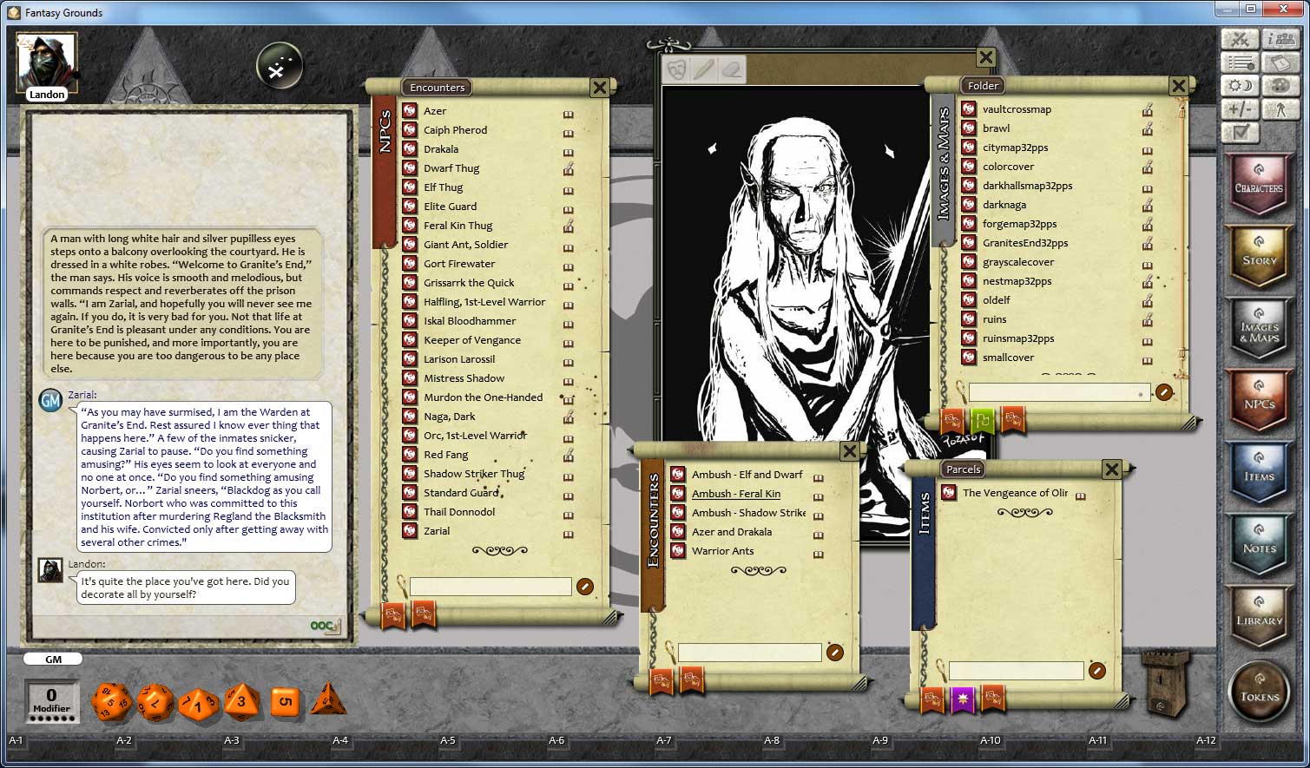1310x768 pixels.
Task: Open the Folder grouping dropdown on Images & Maps
Action: [982, 85]
